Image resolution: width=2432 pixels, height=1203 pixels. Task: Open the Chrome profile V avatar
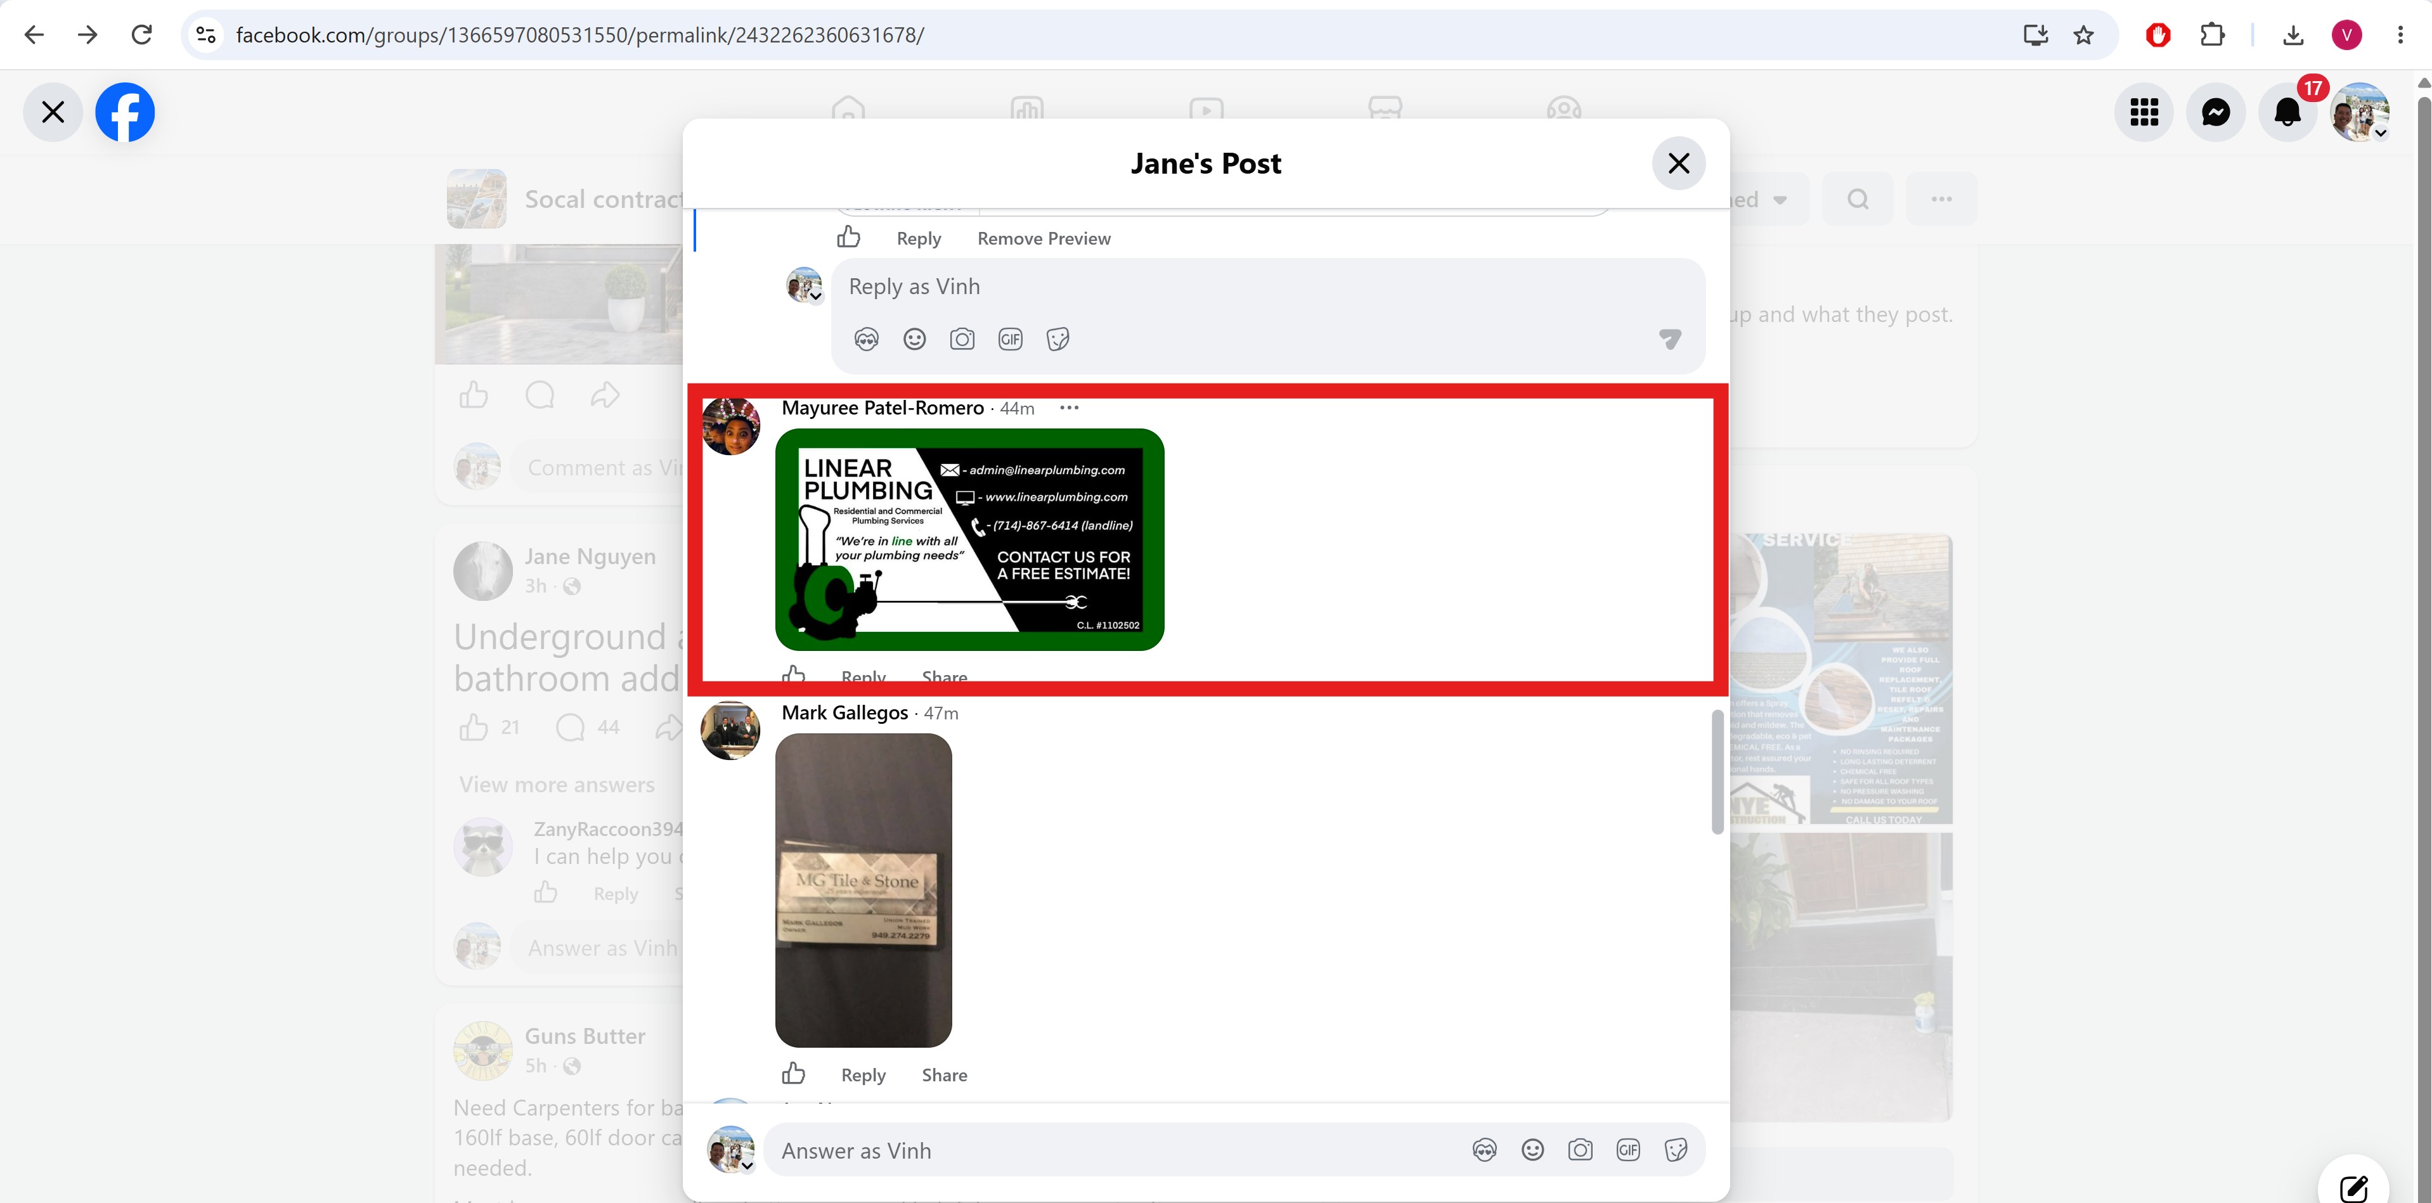[x=2347, y=35]
